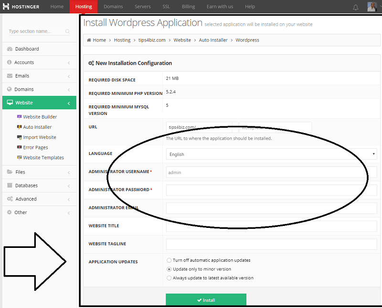Click the Error Pages icon
This screenshot has height=308, width=382.
click(19, 148)
